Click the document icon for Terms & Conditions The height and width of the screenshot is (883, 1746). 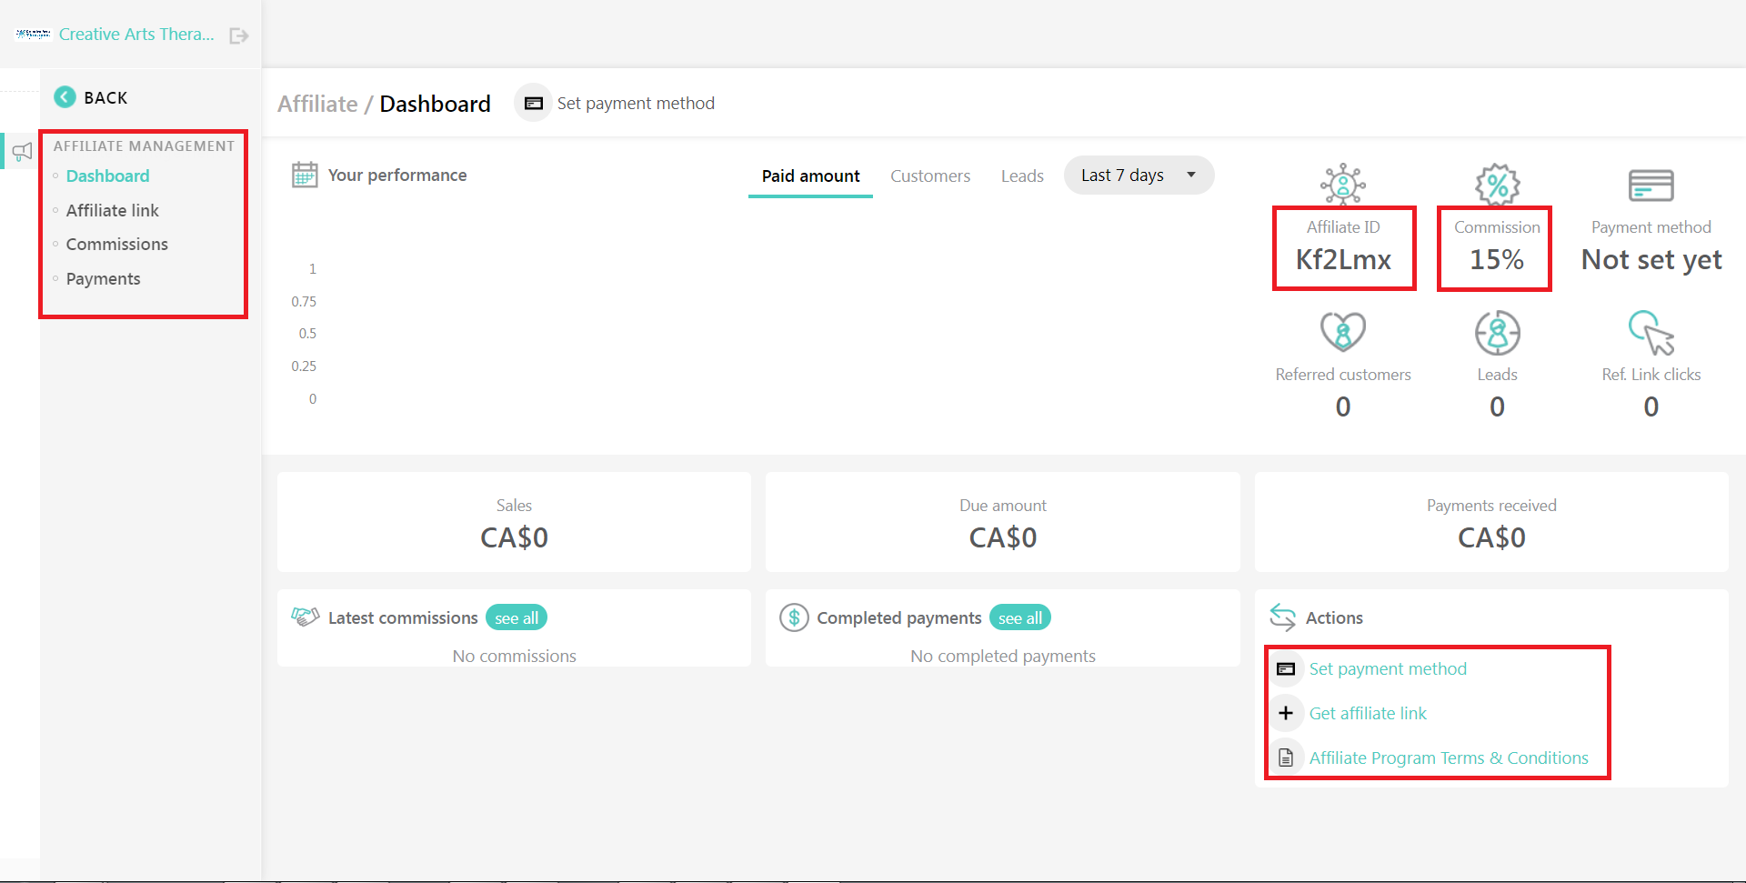click(x=1286, y=758)
